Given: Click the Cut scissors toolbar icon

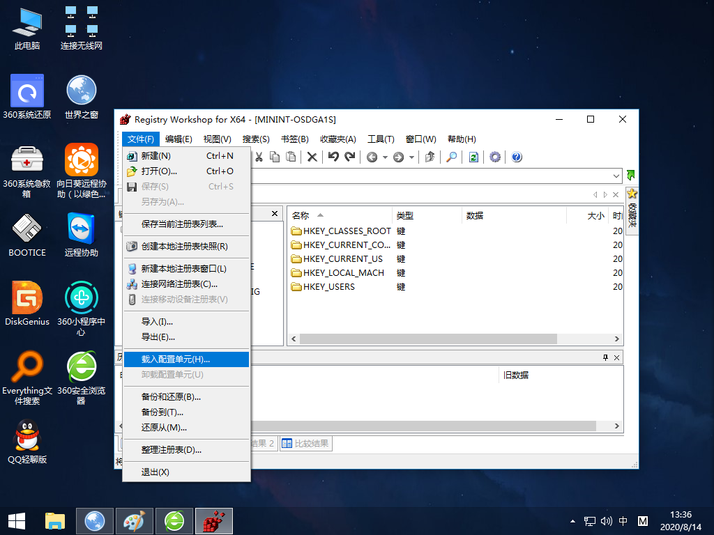Looking at the screenshot, I should click(259, 157).
